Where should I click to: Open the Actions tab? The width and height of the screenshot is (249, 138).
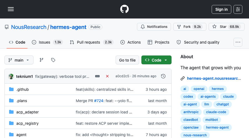pyautogui.click(x=131, y=42)
